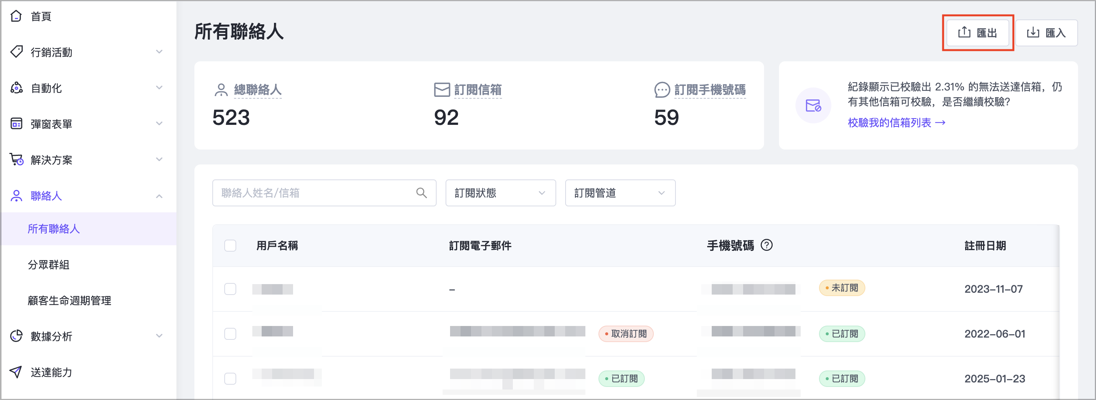Screen dimensions: 1096x400
Task: Click the phone number help question icon
Action: point(766,246)
